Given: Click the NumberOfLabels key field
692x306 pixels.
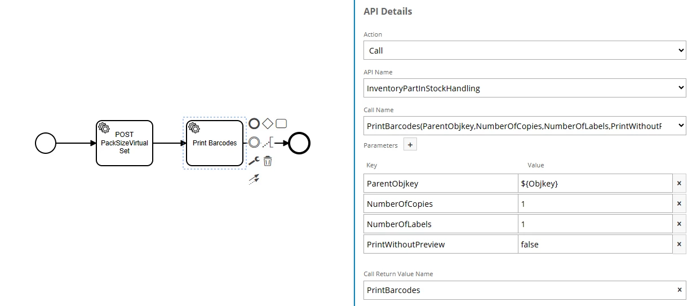Looking at the screenshot, I should (x=441, y=224).
